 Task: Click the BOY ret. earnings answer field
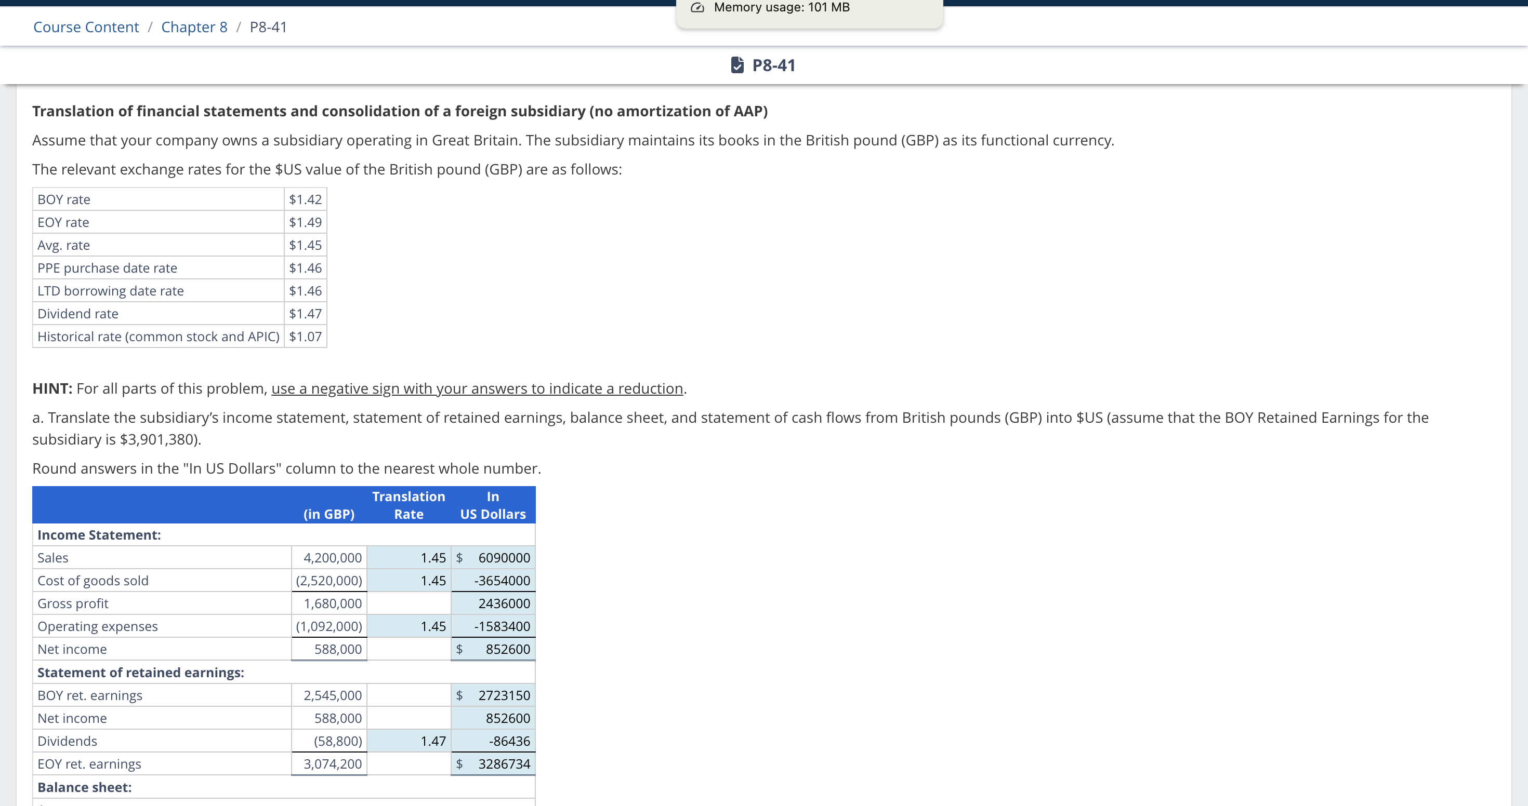click(494, 695)
